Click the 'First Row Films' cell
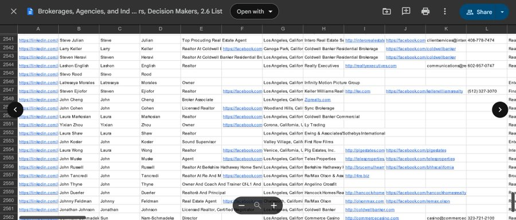The image size is (516, 220). coord(323,142)
